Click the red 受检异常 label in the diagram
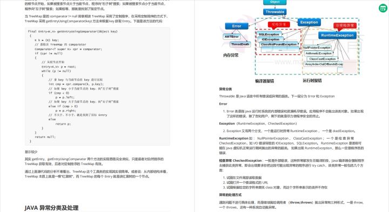The height and width of the screenshot is (212, 389). coord(279,24)
